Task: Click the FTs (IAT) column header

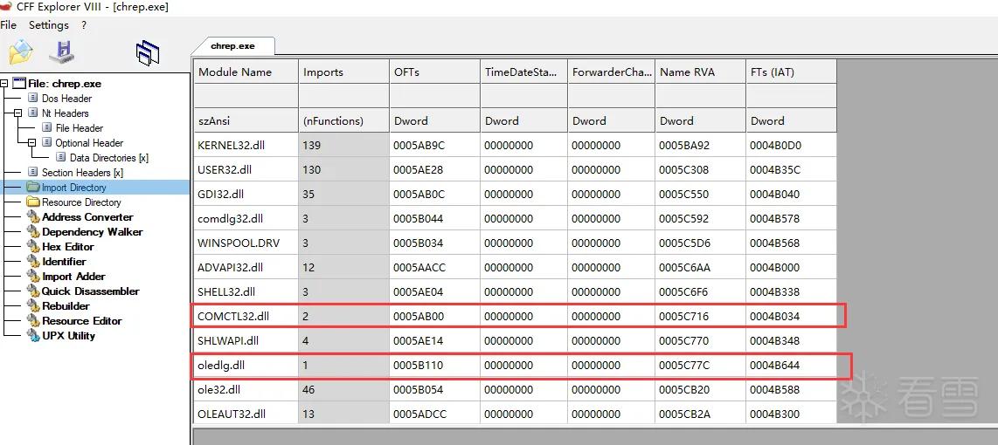Action: click(791, 72)
